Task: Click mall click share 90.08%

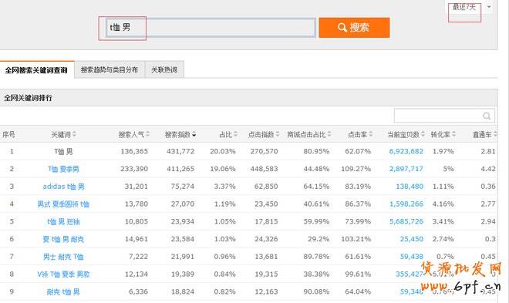Action: [x=316, y=291]
